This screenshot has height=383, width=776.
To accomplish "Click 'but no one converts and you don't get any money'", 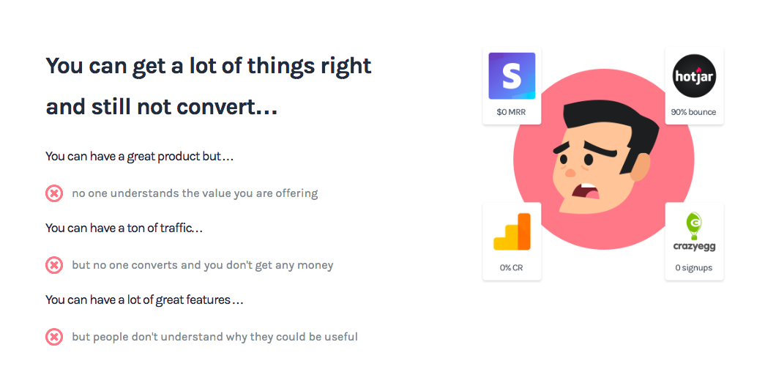I will coord(203,265).
